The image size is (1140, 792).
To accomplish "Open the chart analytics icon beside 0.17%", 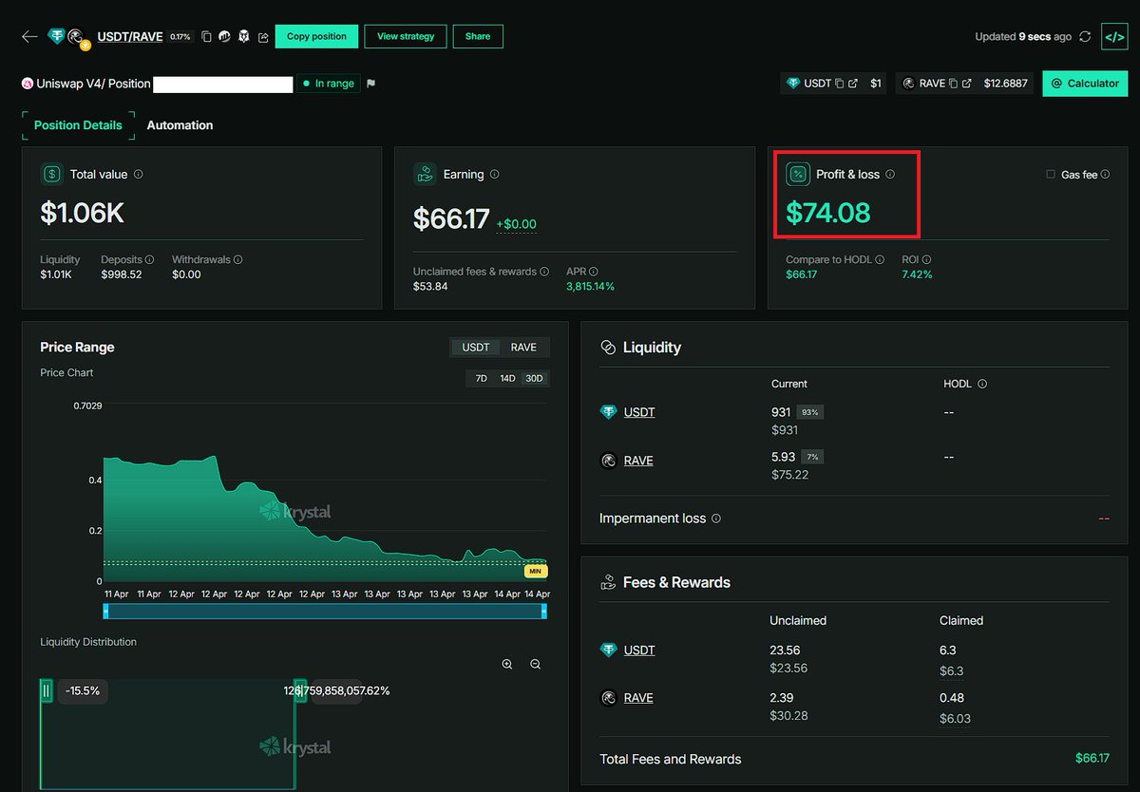I will 225,37.
